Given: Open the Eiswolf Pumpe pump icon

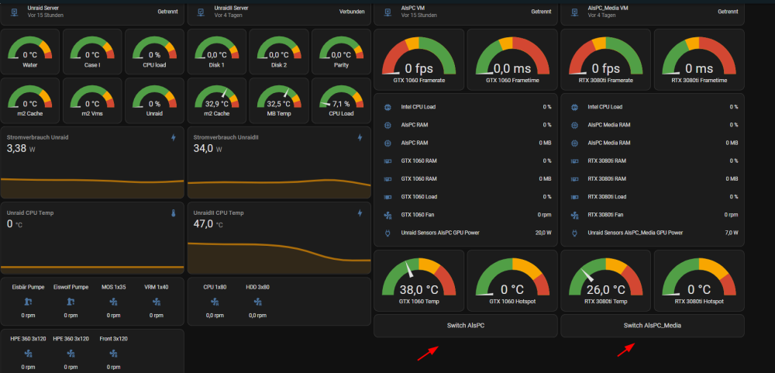Looking at the screenshot, I should pyautogui.click(x=71, y=301).
